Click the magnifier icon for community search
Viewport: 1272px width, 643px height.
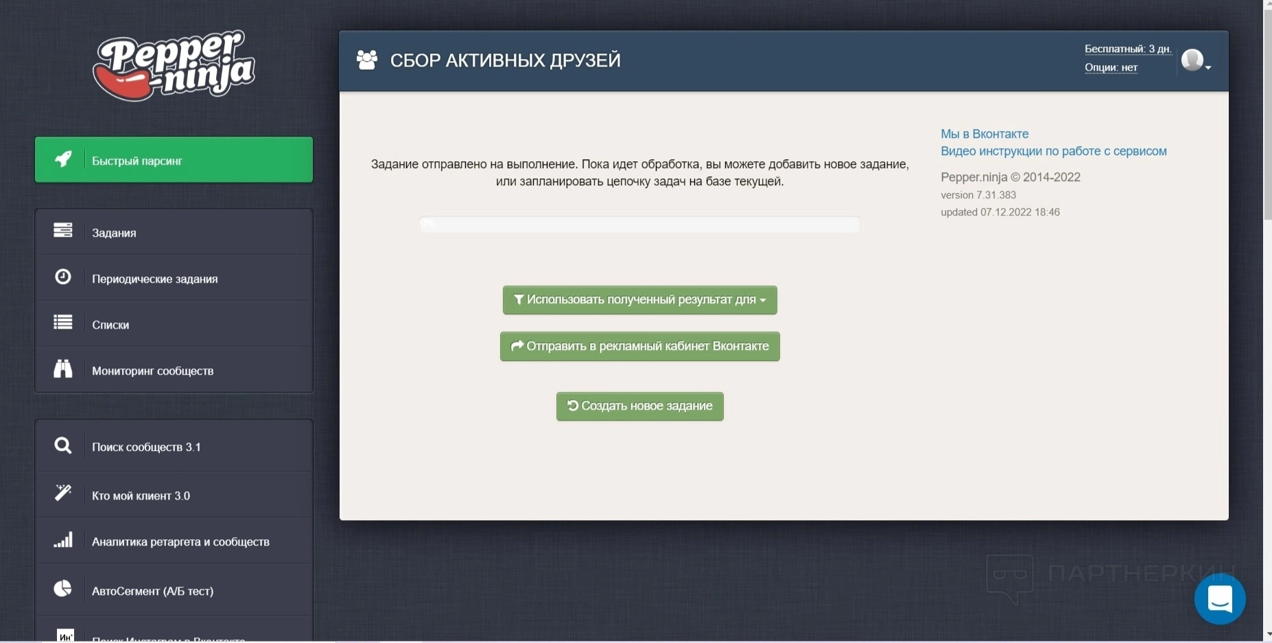coord(63,445)
